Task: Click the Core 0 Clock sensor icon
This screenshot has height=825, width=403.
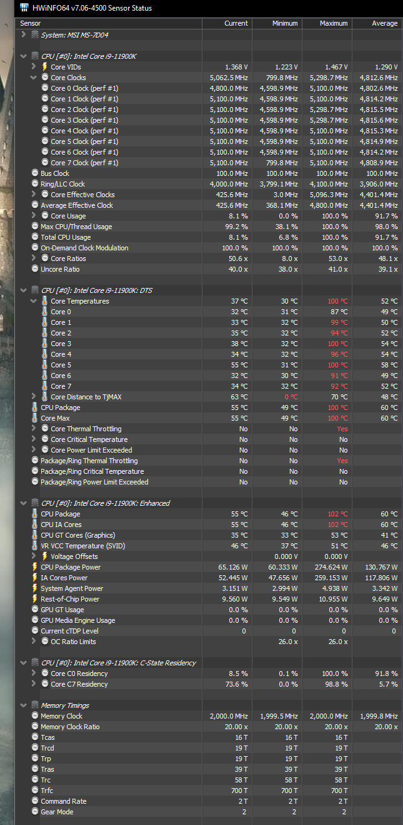Action: click(x=45, y=88)
